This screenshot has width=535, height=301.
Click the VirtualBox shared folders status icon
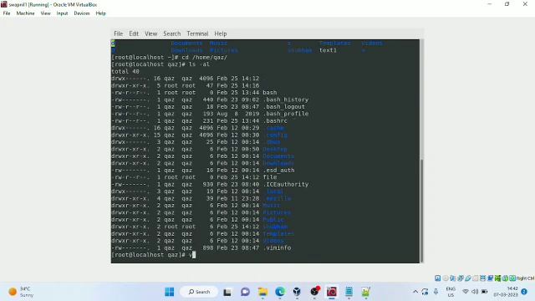click(476, 278)
